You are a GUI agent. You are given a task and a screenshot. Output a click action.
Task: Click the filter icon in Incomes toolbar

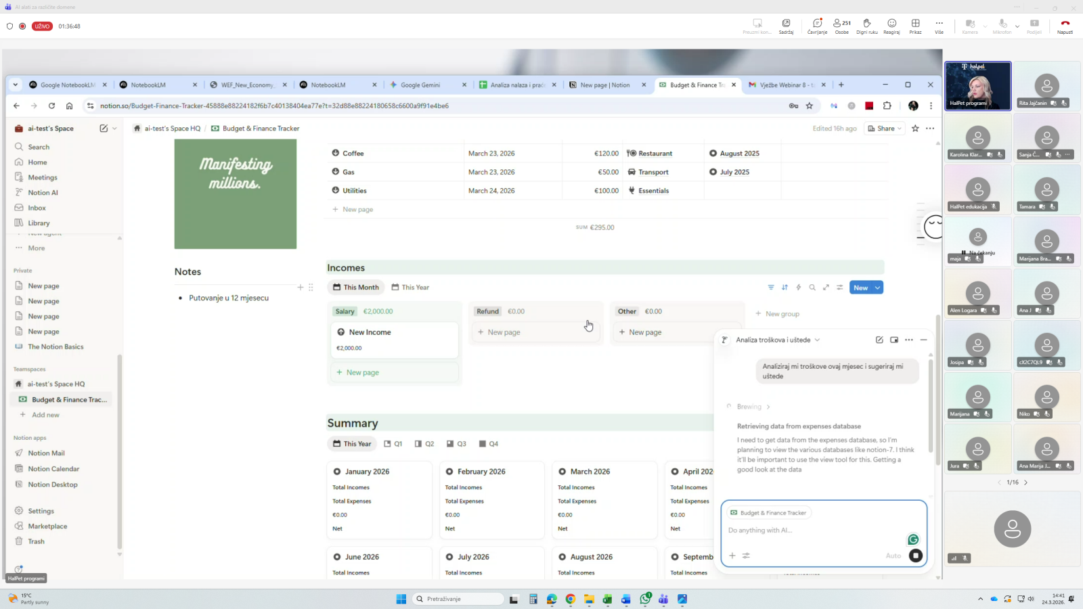770,288
